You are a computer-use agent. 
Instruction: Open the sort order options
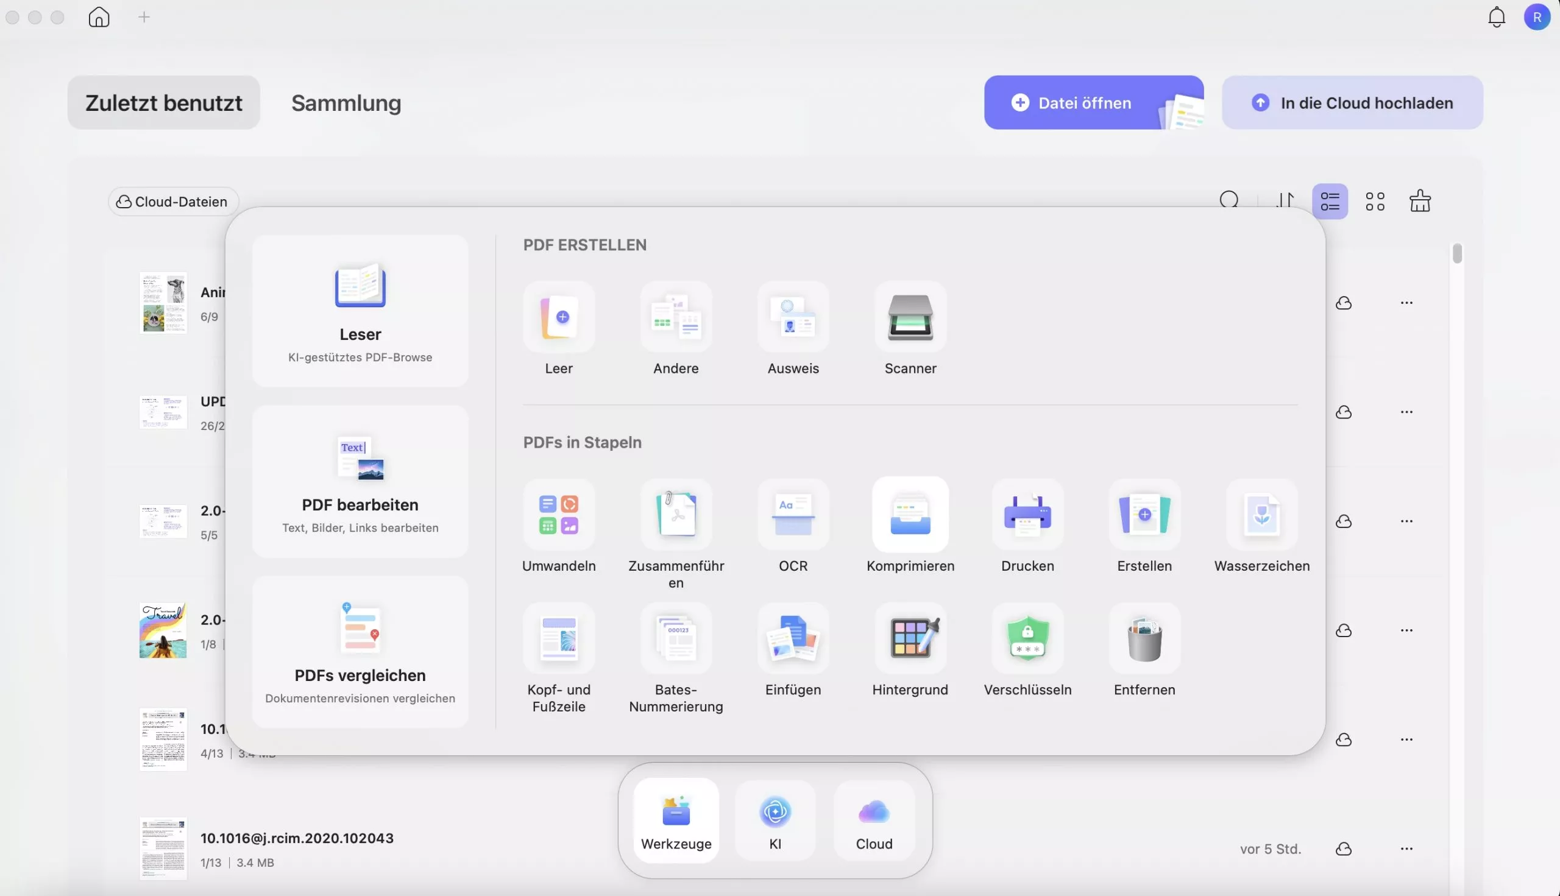click(x=1285, y=200)
